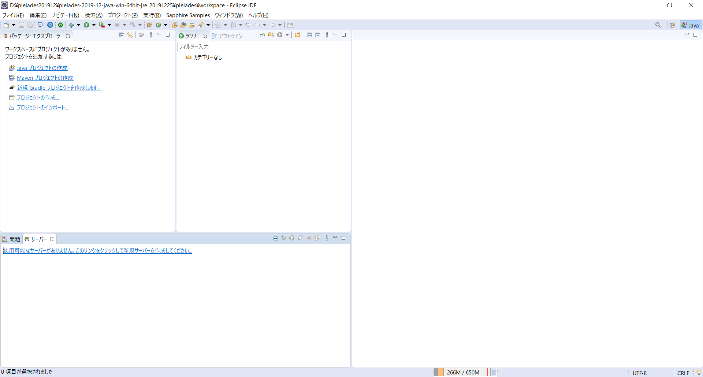
Task: Open Package Explorer view menu
Action: point(151,35)
